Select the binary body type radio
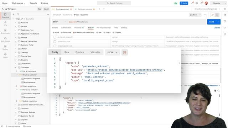The width and height of the screenshot is (228, 128). coord(104,32)
